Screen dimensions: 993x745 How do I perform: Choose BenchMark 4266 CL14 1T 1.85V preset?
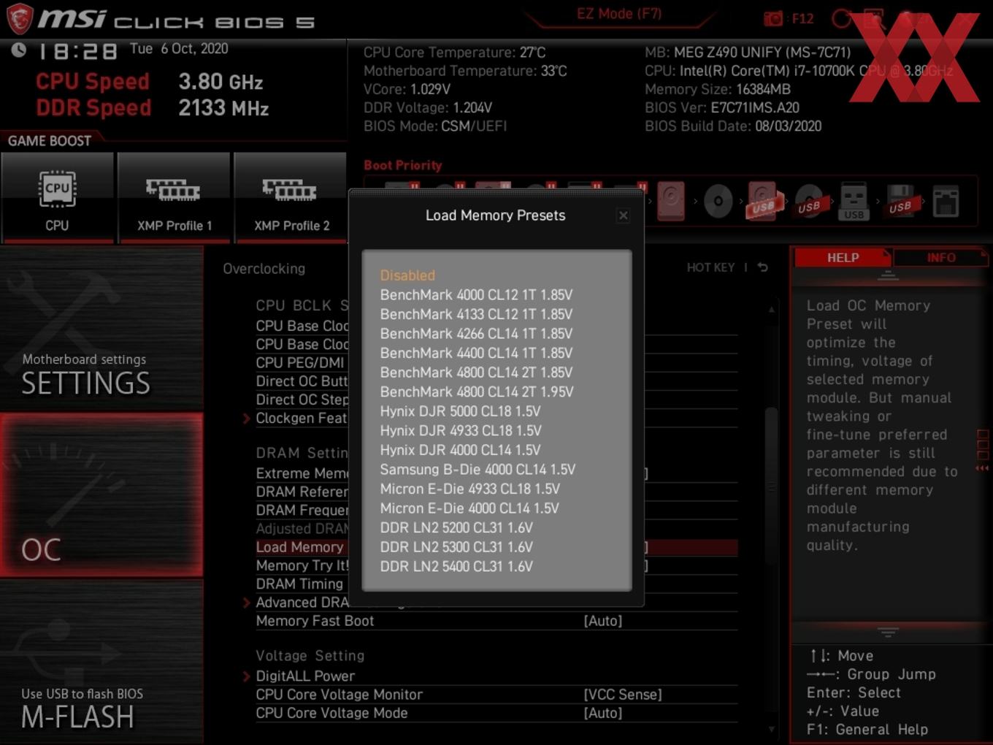[476, 334]
